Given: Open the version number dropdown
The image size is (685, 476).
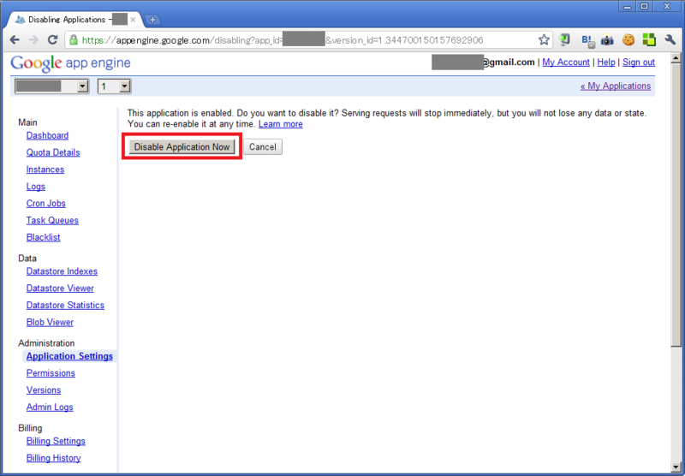Looking at the screenshot, I should click(114, 86).
